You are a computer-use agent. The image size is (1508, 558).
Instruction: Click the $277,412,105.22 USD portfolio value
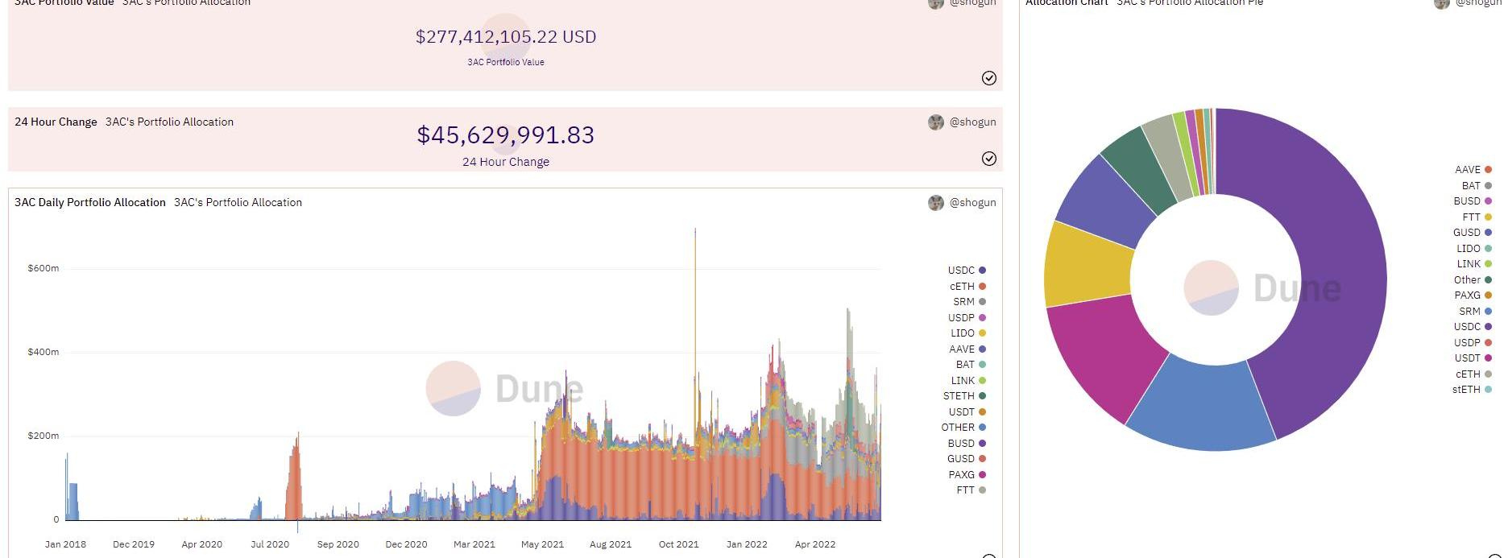click(x=506, y=37)
